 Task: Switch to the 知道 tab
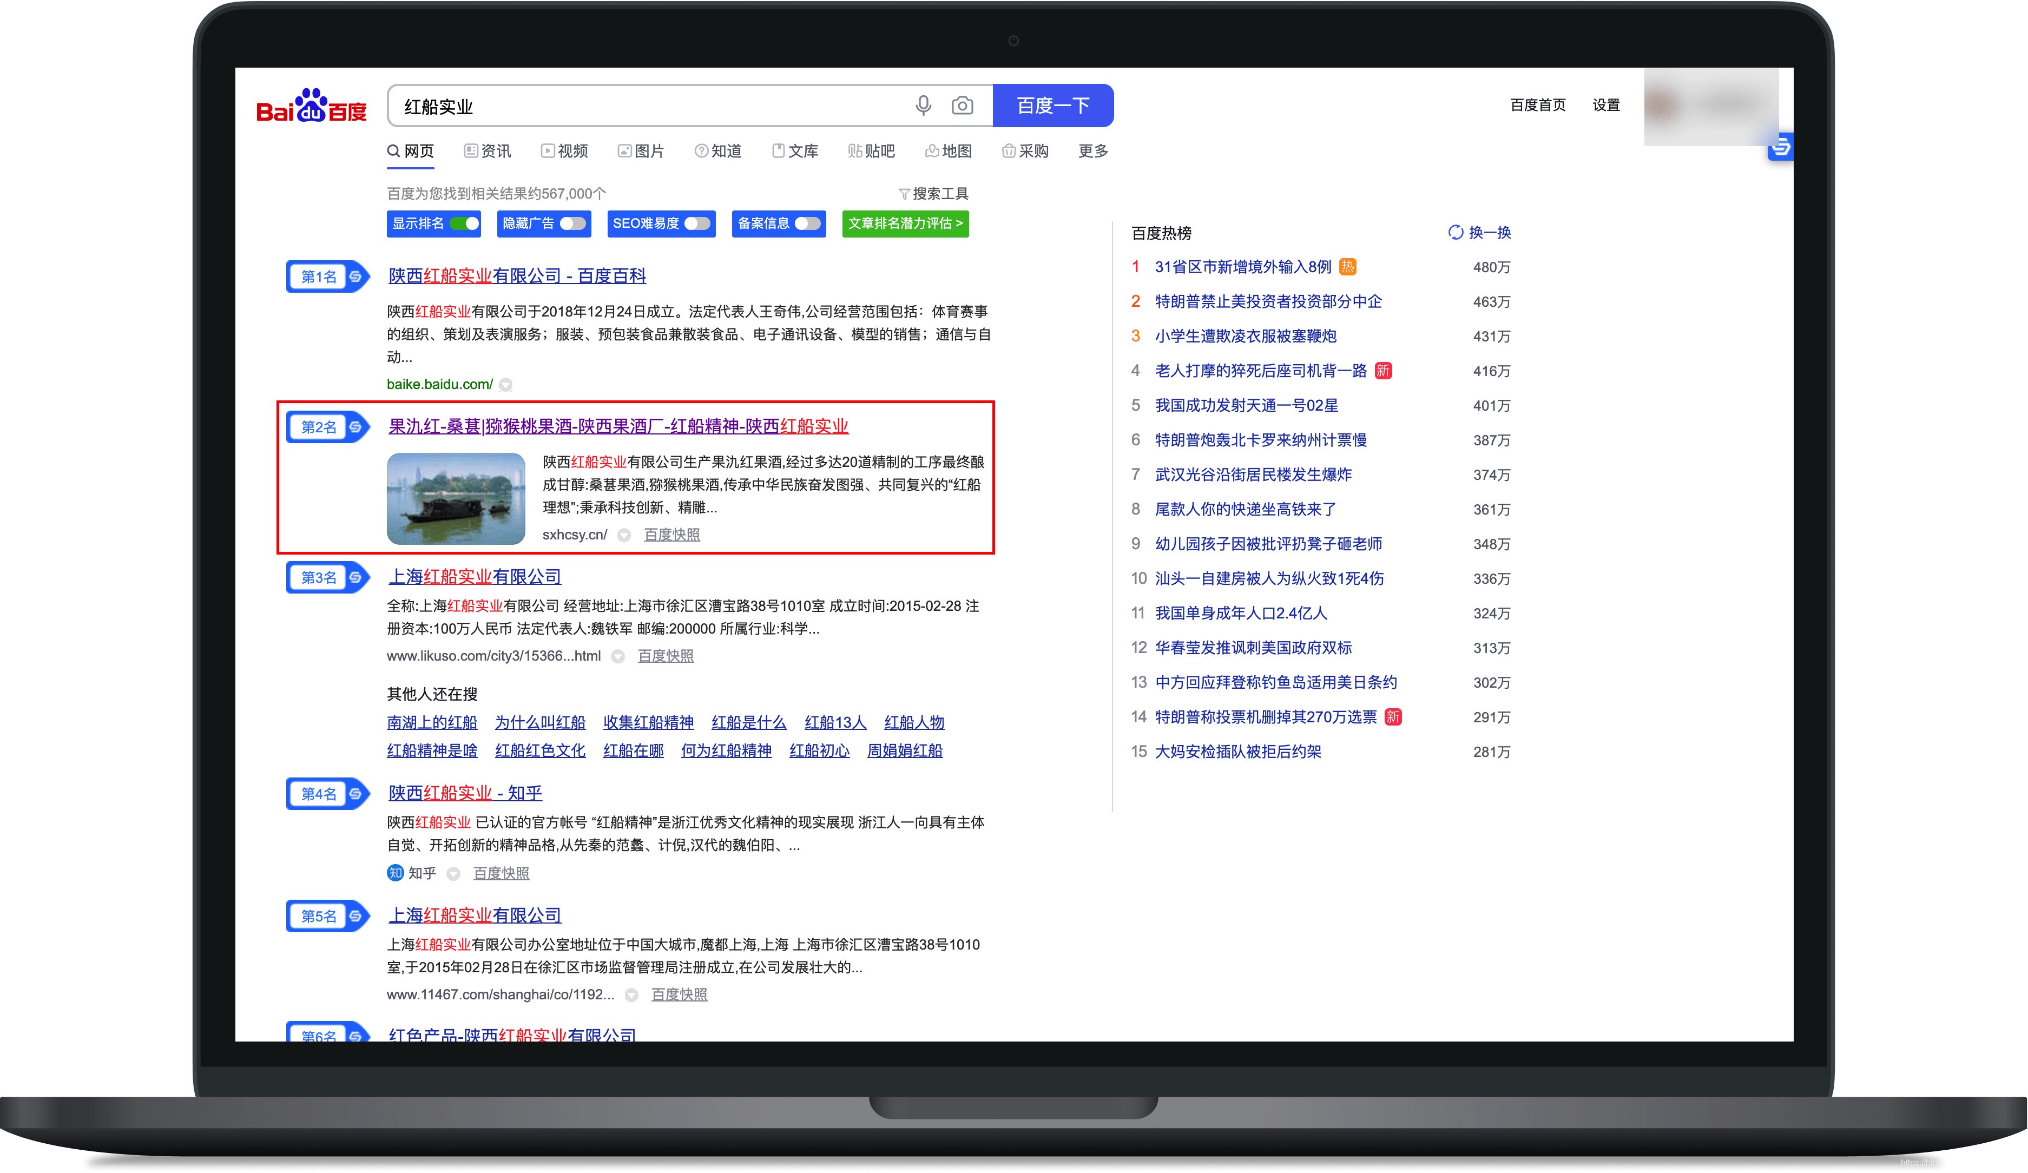point(719,151)
